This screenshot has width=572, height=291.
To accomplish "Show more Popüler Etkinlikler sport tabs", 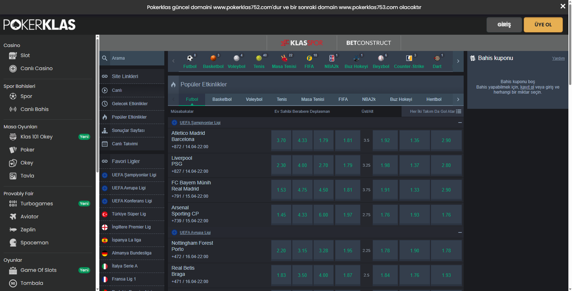I will [x=458, y=99].
